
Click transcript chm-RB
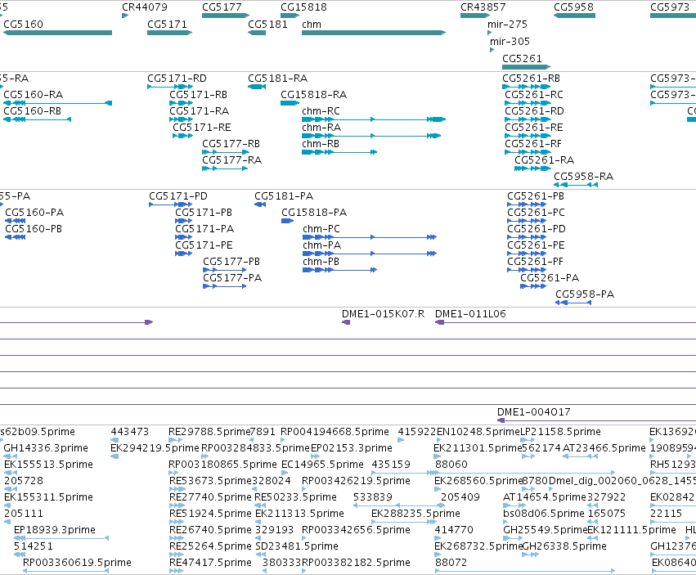[321, 144]
